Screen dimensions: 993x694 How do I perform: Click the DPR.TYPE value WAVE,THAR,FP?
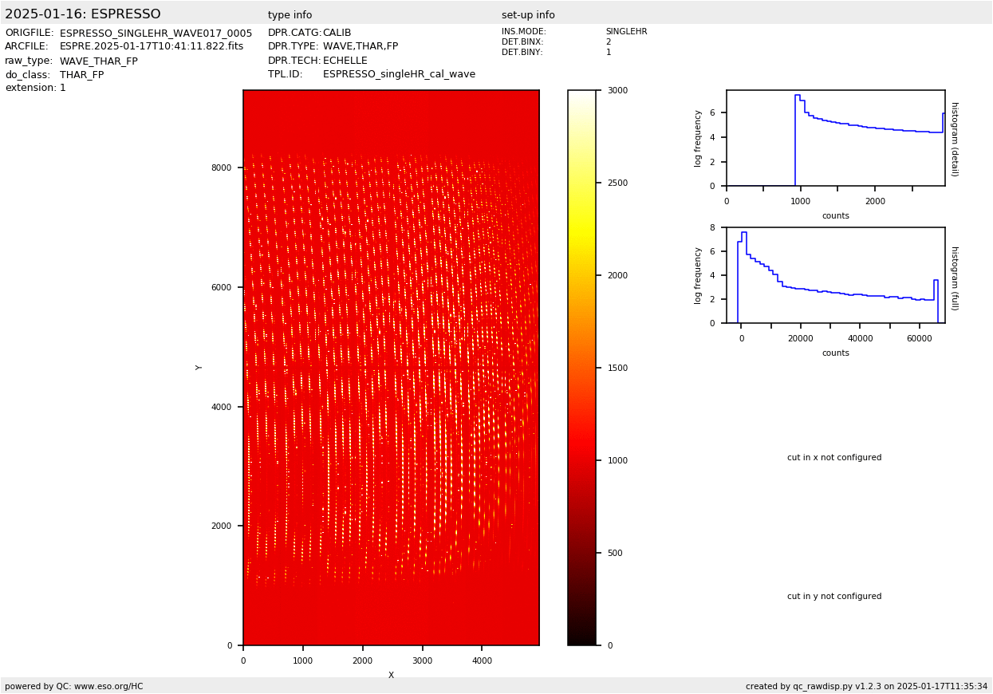360,47
